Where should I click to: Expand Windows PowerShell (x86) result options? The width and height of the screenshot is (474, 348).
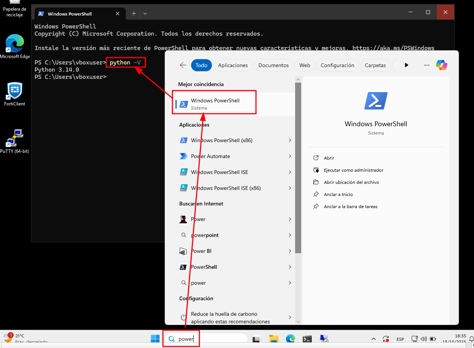click(x=290, y=140)
